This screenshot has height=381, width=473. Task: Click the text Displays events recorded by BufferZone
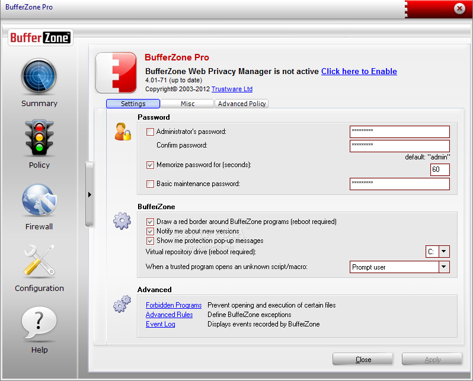pos(264,324)
